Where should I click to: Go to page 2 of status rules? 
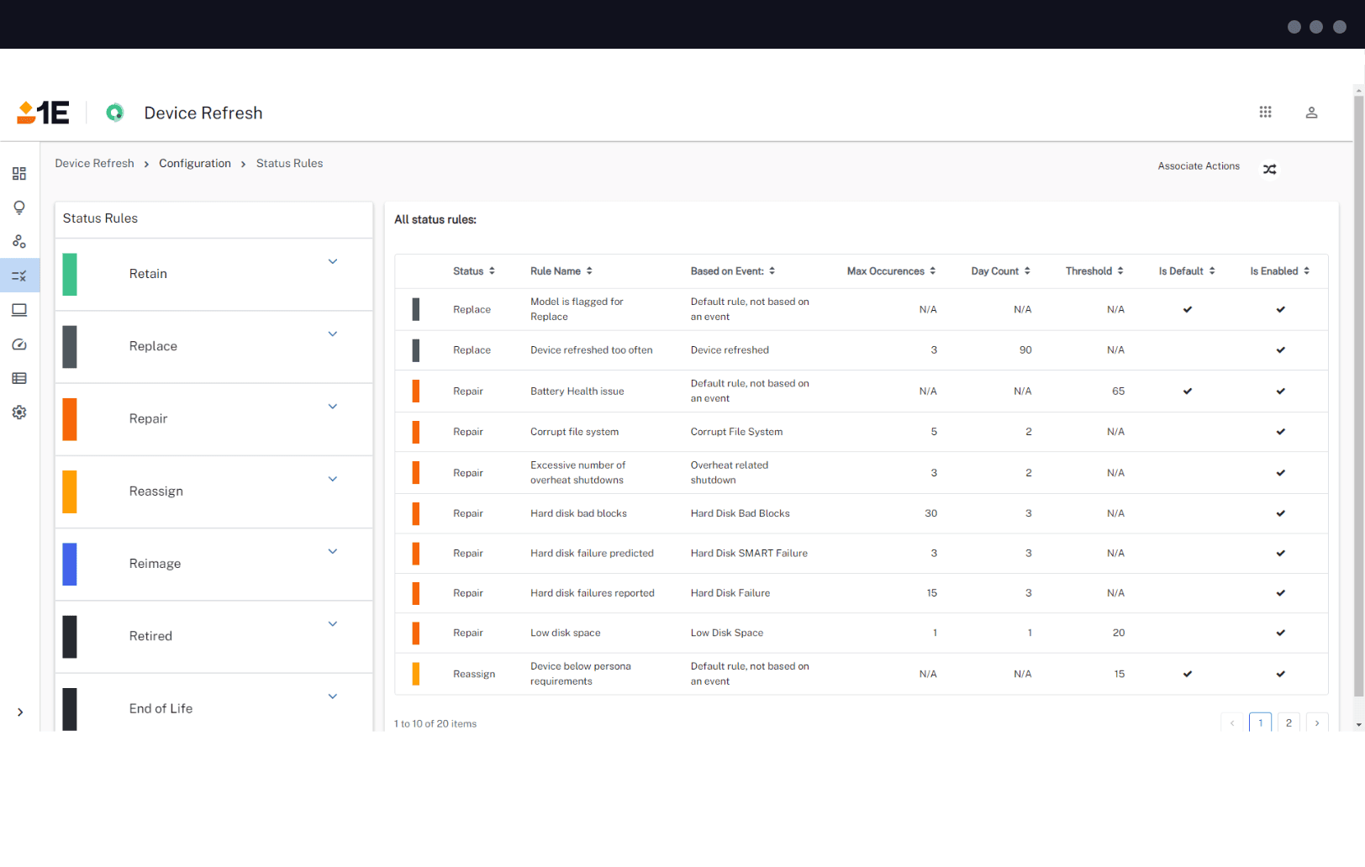pyautogui.click(x=1289, y=722)
